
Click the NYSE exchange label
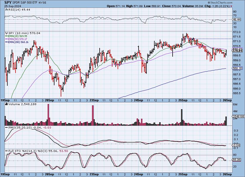[x=43, y=3]
